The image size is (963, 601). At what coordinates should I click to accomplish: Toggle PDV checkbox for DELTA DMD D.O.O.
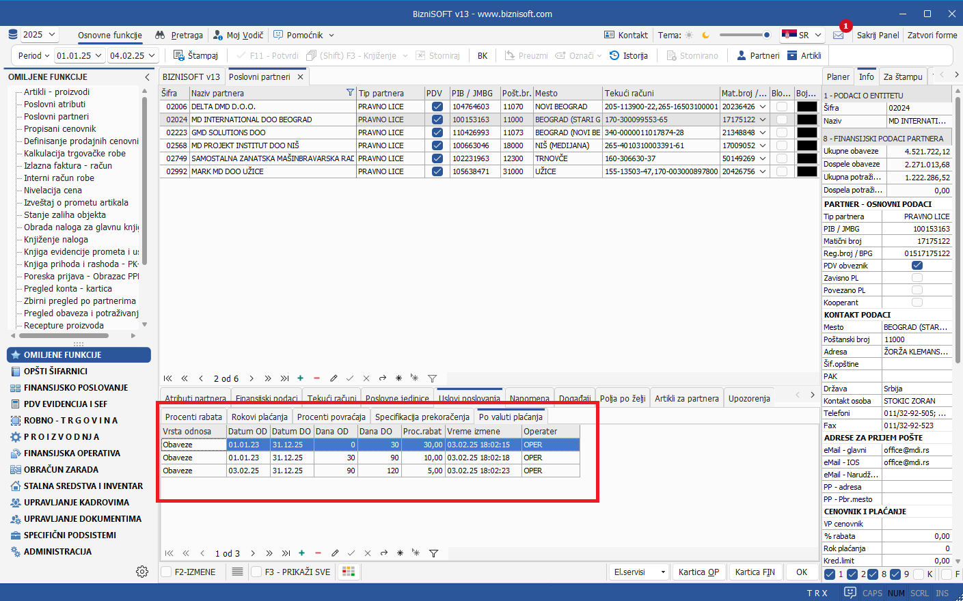(437, 107)
